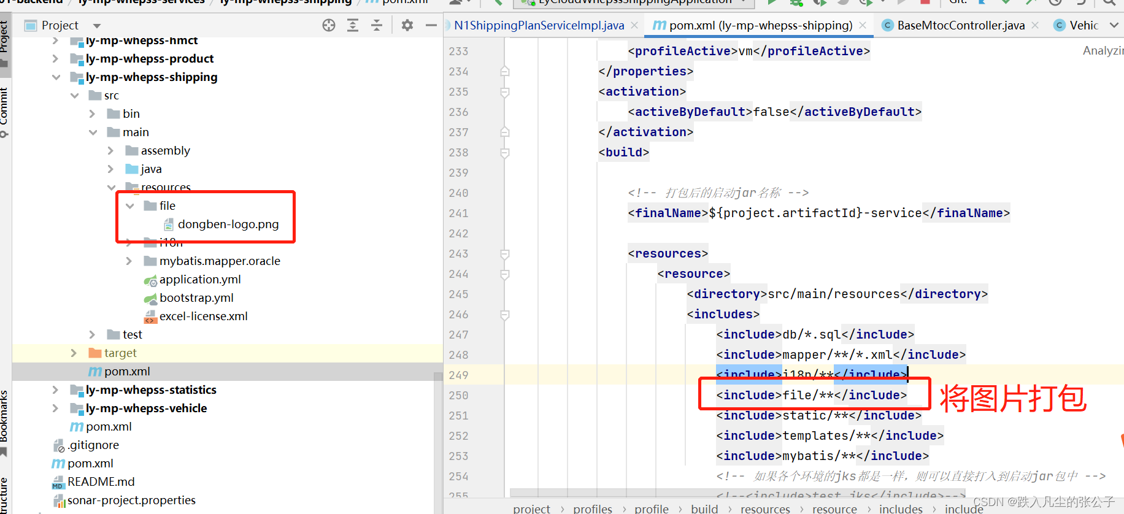Select the target folder in tree
1124x514 pixels.
click(x=113, y=353)
